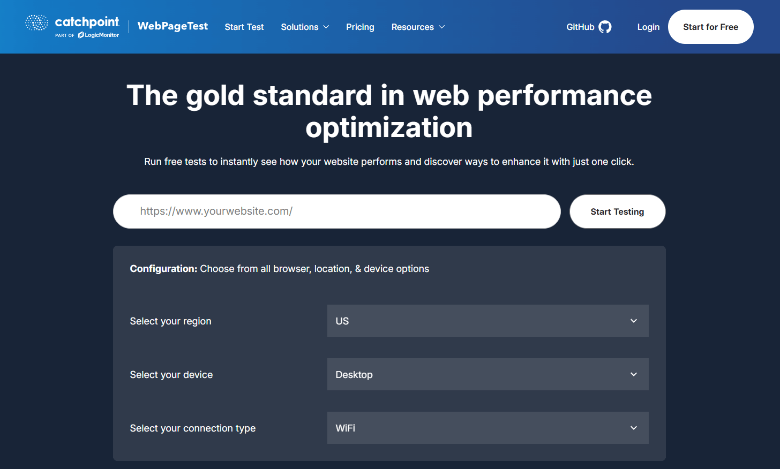The image size is (780, 469).
Task: Click the Start for Free button
Action: 710,26
